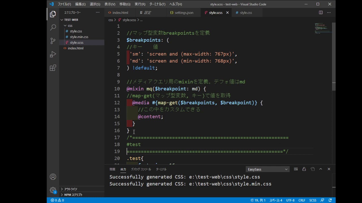Click 行 19, 列 1 cursor position
Image resolution: width=362 pixels, height=203 pixels.
click(x=258, y=200)
